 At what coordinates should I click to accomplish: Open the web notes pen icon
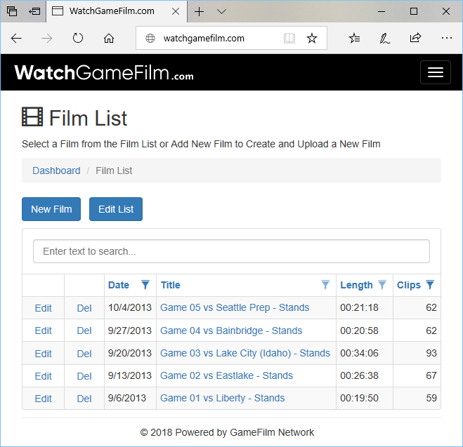[x=385, y=38]
